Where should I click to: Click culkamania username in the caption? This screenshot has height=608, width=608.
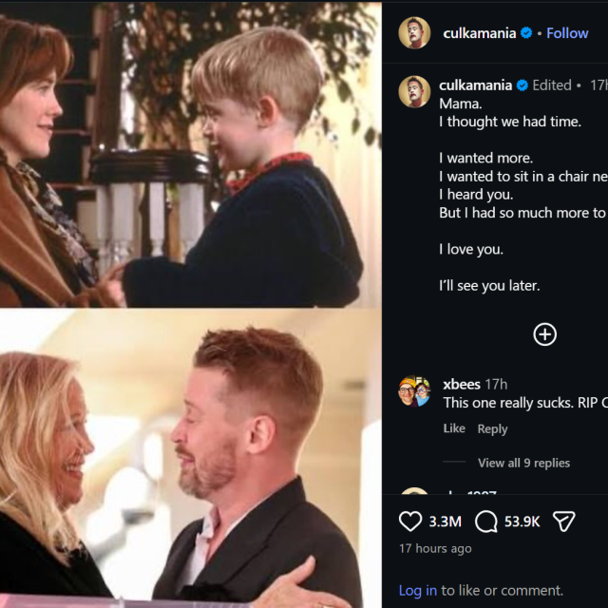point(475,85)
